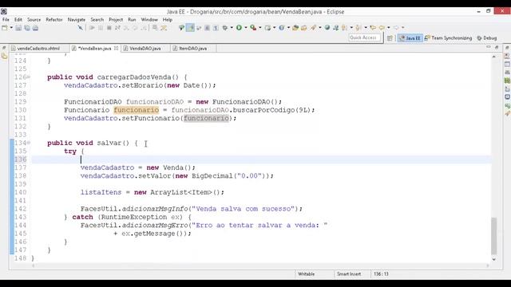Toggle Skip All Breakpoints icon

click(x=80, y=28)
